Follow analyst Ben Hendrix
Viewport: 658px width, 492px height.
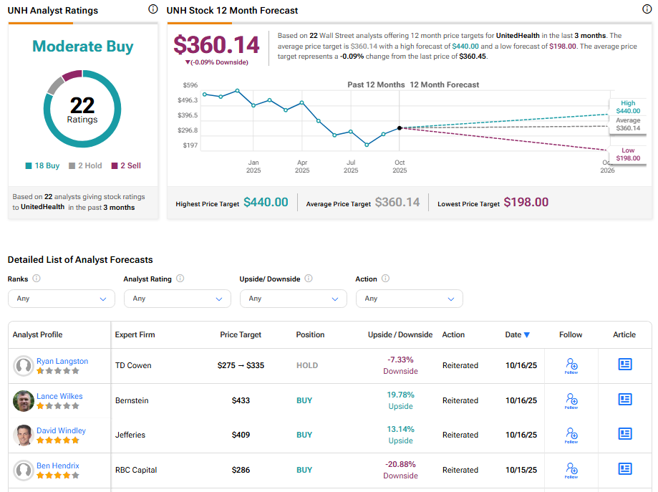pos(571,470)
